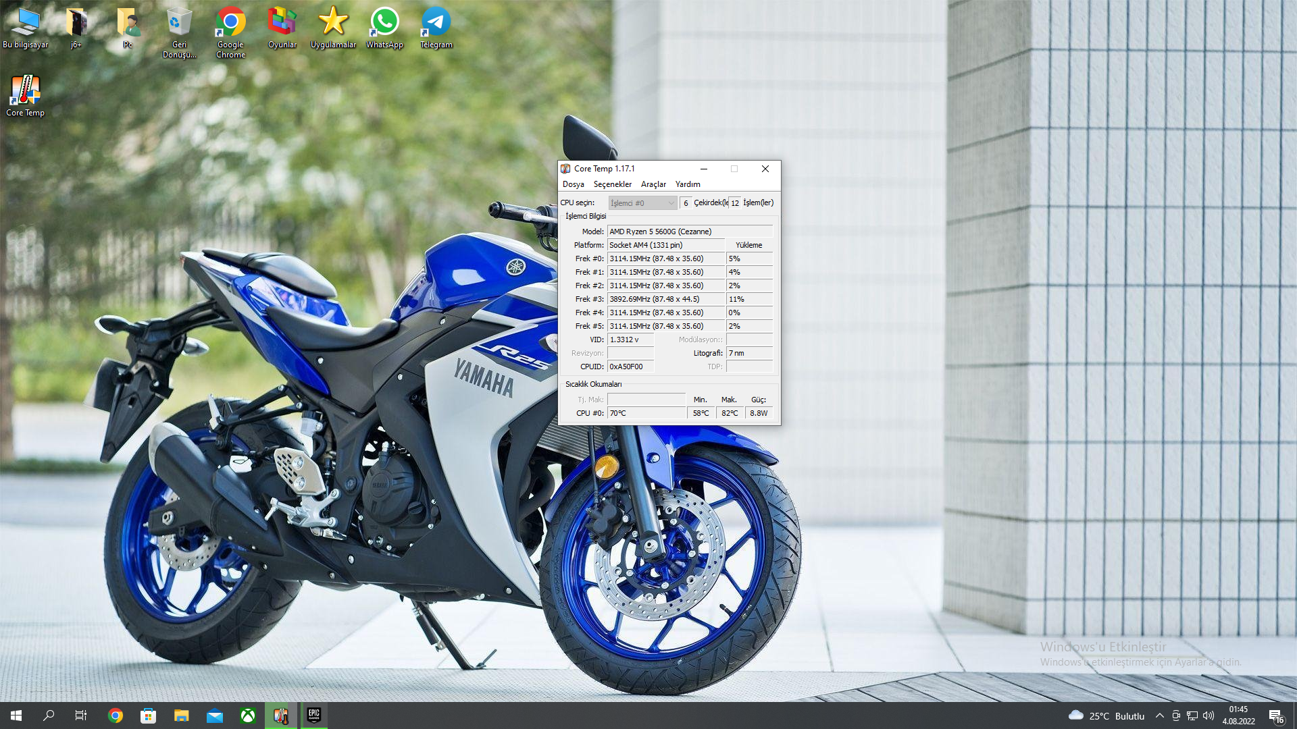Select the j6+ folder icon
Image resolution: width=1297 pixels, height=729 pixels.
point(76,28)
